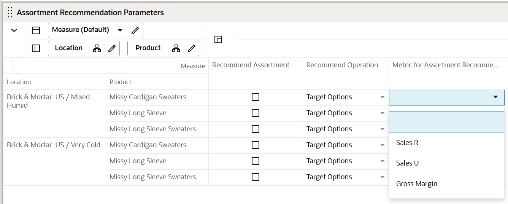Viewport: 508px width, 204px height.
Task: Click the Location edit pencil
Action: click(x=112, y=48)
